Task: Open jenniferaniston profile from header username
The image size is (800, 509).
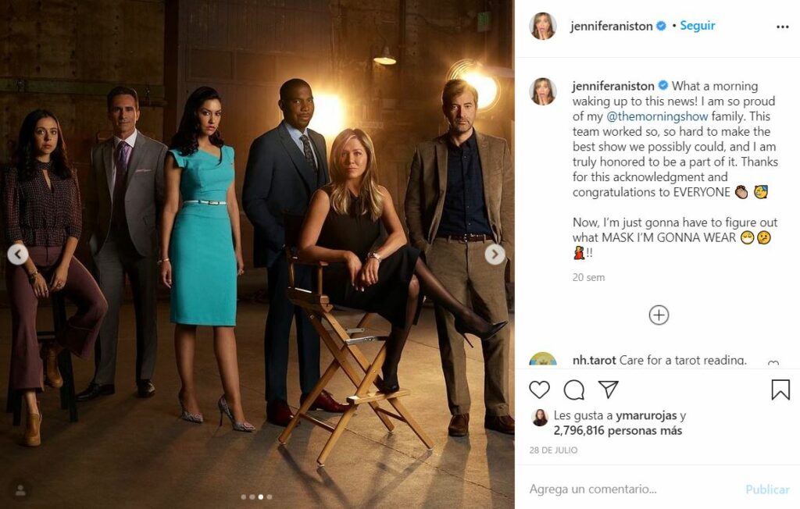Action: point(611,26)
